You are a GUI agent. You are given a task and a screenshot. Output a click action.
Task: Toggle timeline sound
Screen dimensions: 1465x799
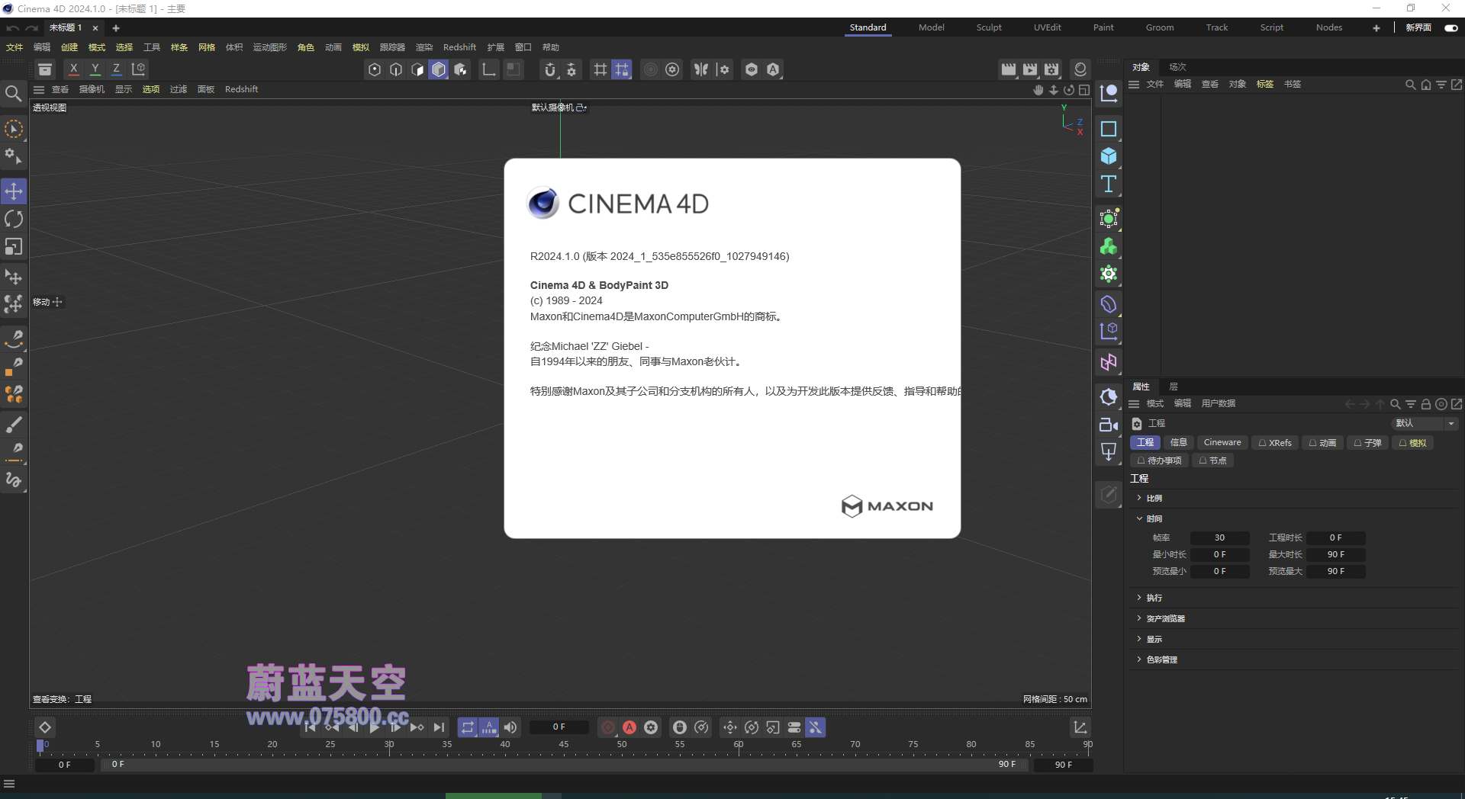click(x=510, y=727)
